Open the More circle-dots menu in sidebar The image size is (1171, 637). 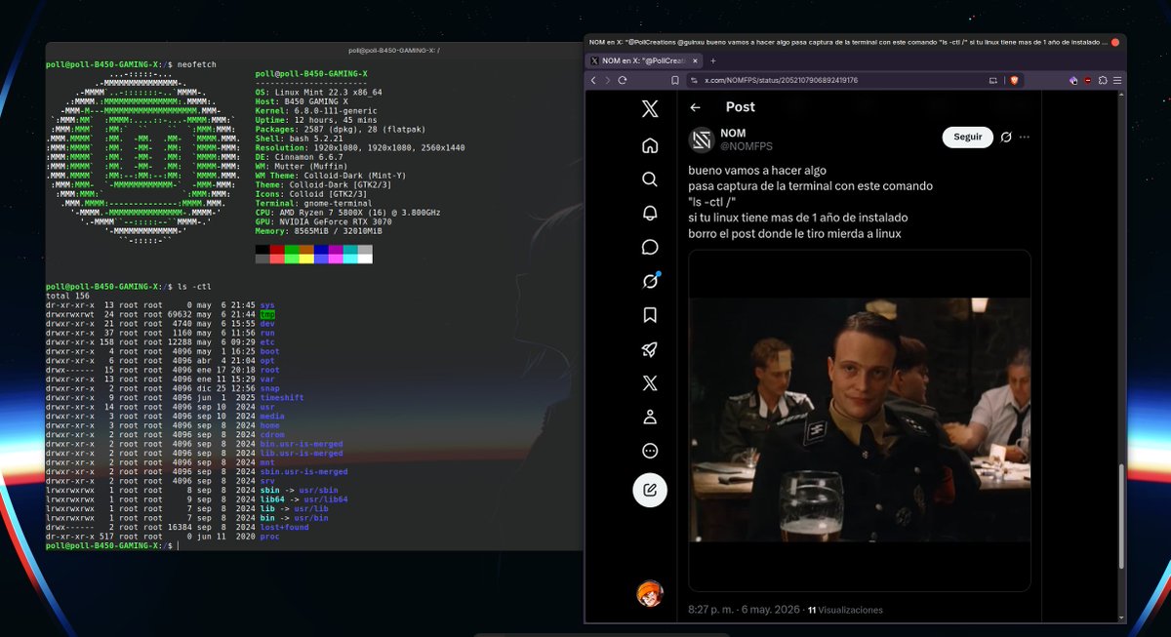point(650,451)
